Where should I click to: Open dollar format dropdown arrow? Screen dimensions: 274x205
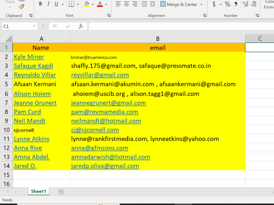220,4
